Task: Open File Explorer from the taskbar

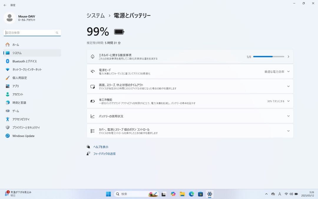Action: pos(182,194)
